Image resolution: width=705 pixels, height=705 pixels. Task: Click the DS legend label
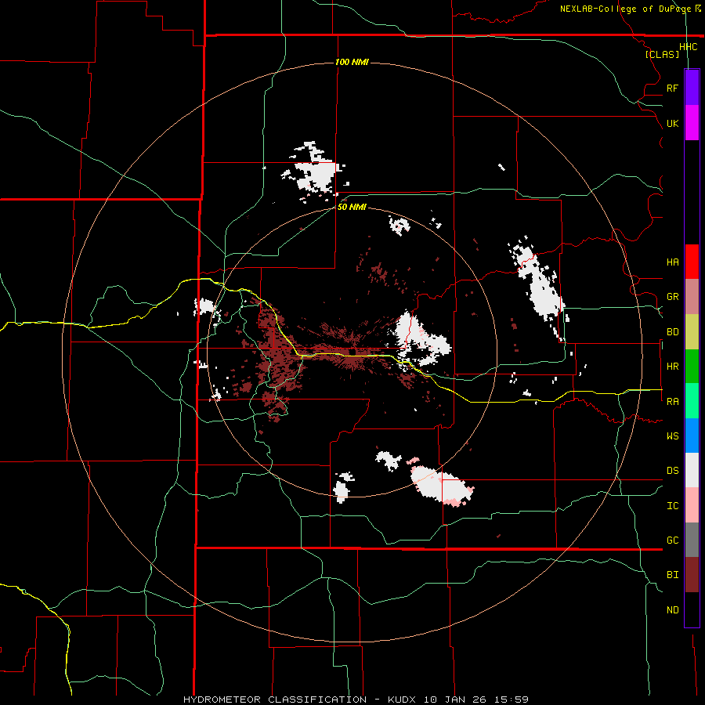coord(672,471)
